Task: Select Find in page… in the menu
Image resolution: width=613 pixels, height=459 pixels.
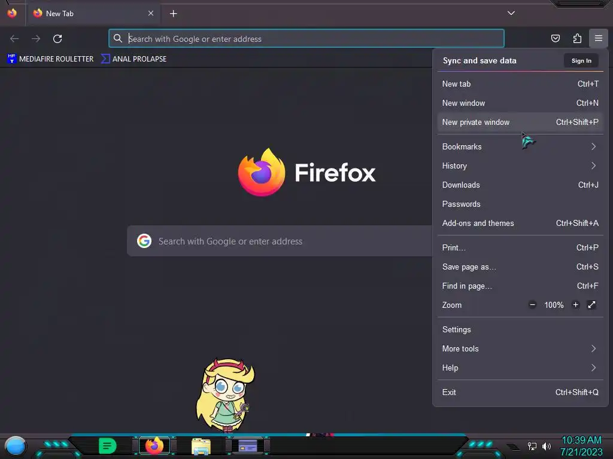Action: coord(520,286)
